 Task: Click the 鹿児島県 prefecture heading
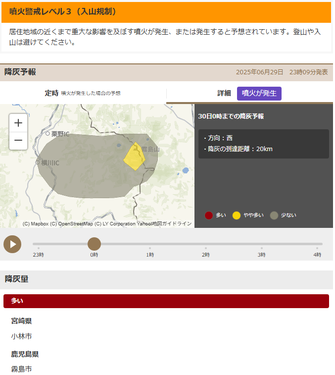pos(25,354)
